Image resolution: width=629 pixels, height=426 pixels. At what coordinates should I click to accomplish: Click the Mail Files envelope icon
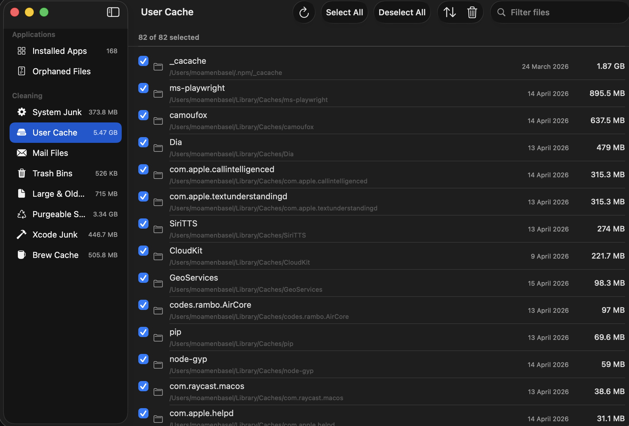tap(21, 153)
